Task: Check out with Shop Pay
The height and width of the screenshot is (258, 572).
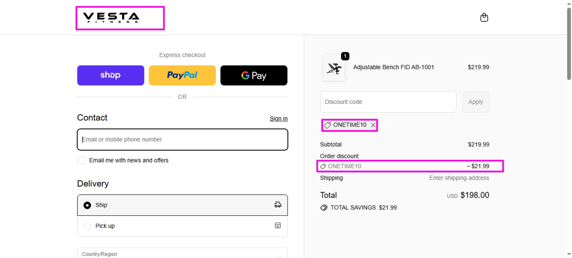Action: [x=111, y=75]
